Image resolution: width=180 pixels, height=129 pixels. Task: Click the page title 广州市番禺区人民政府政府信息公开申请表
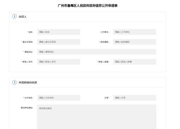88,6
